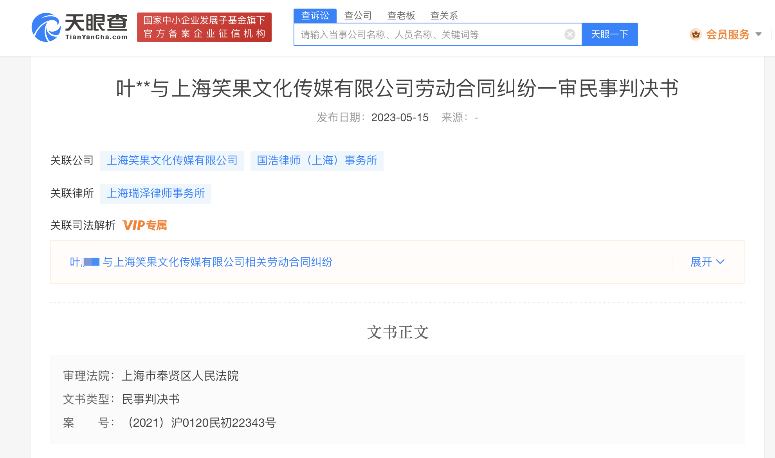
Task: Click the judgment title heading
Action: point(397,88)
